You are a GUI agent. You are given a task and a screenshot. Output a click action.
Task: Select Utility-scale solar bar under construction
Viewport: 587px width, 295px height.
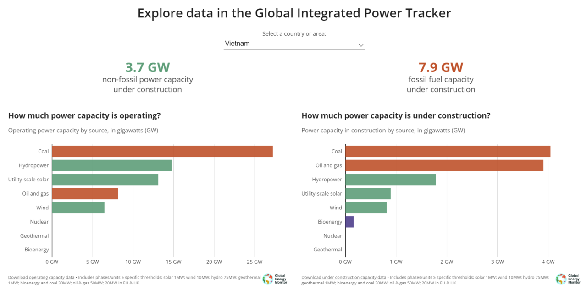click(368, 194)
